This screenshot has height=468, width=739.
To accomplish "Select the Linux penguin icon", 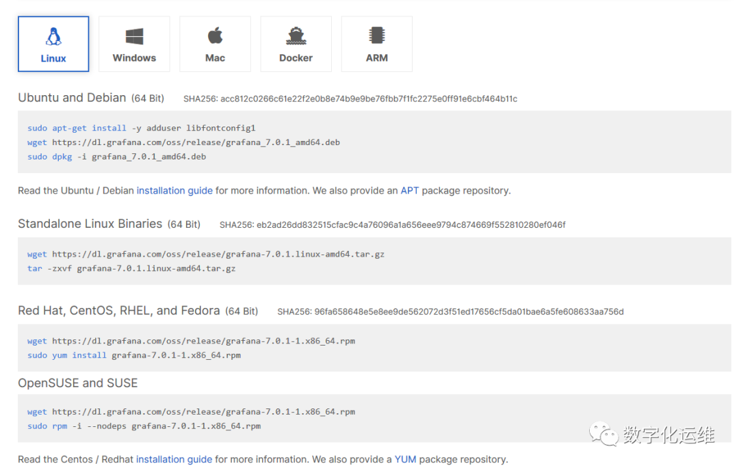I will (54, 36).
